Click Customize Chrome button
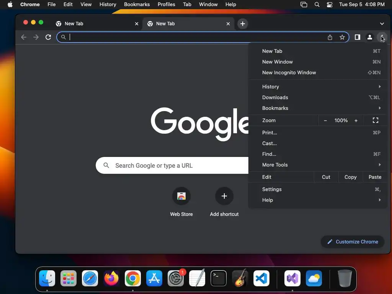Viewport: 392px width, 294px height. point(353,242)
